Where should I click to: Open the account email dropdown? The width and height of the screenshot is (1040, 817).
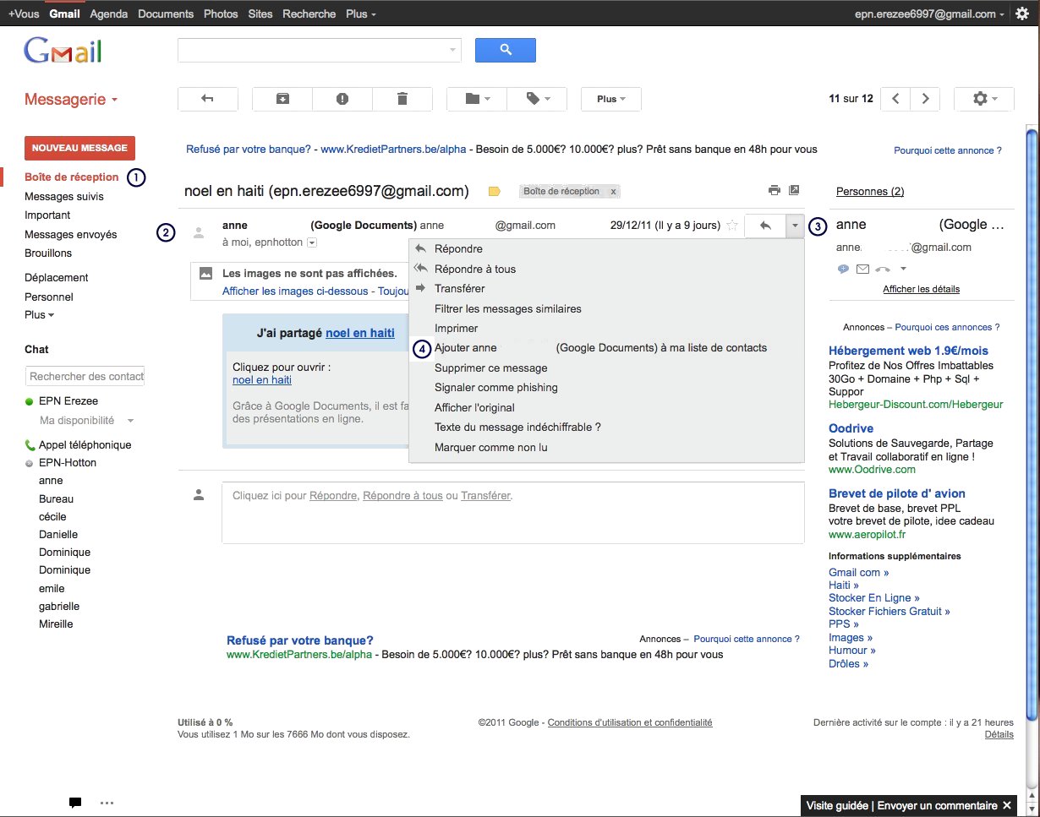(930, 14)
